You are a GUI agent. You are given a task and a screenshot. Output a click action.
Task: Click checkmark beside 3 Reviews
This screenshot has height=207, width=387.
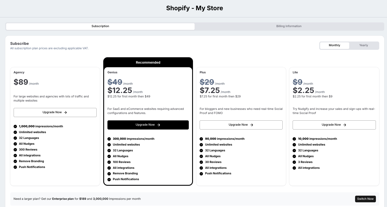(294, 162)
